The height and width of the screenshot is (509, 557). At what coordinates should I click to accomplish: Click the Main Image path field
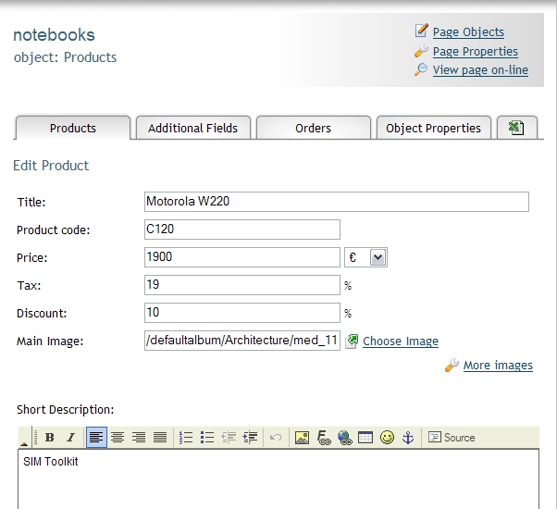(x=242, y=341)
